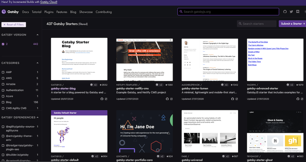Collapse the Categories filter section

coord(38,63)
